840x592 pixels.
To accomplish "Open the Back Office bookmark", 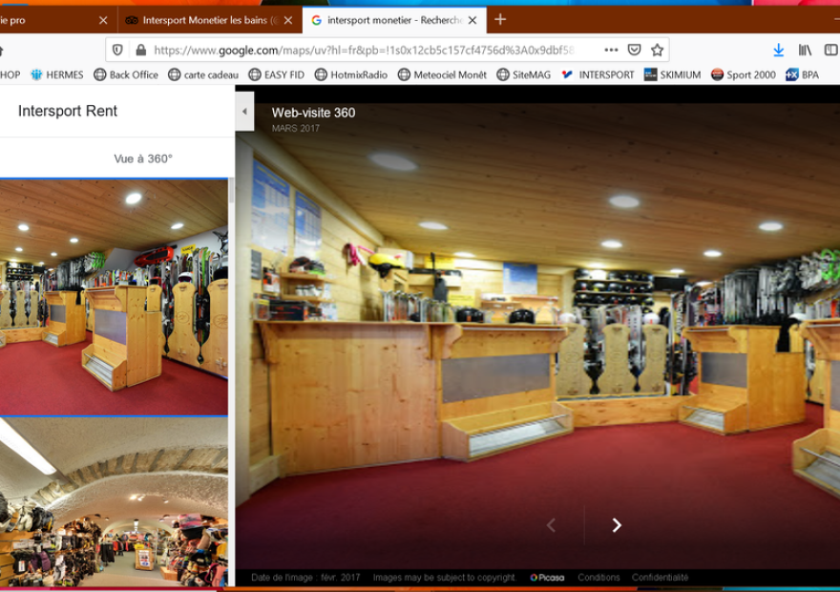I will click(126, 75).
